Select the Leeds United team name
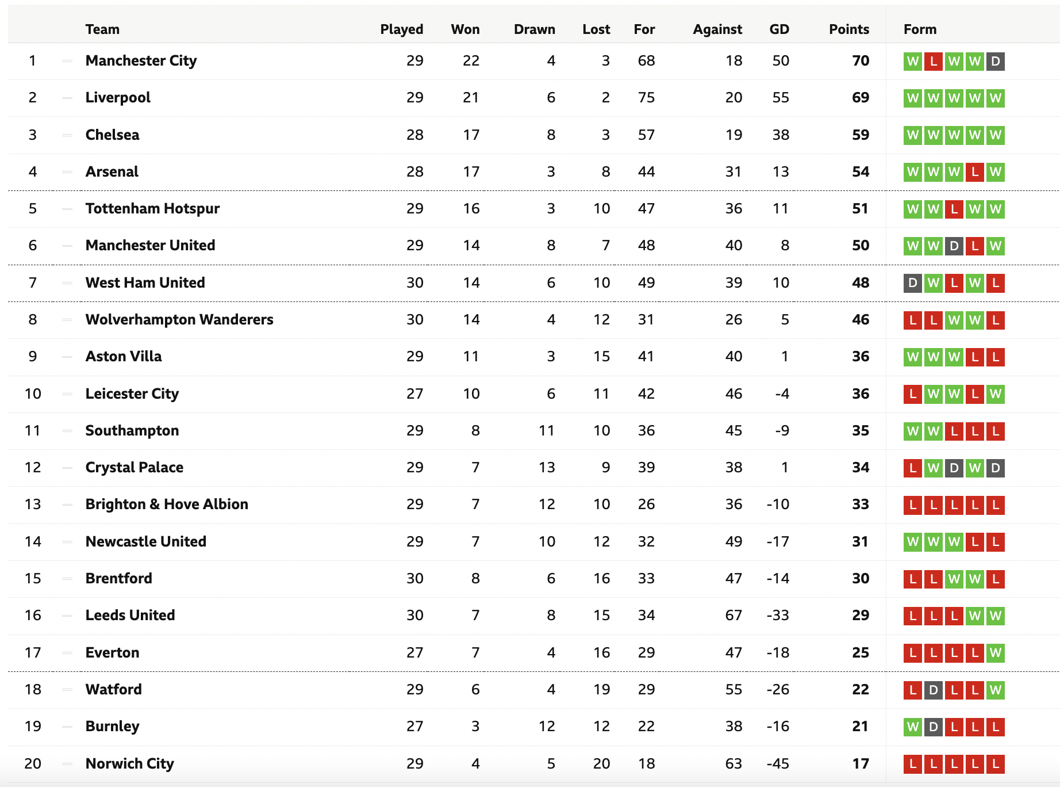Viewport: 1060px width, 787px height. 130,615
